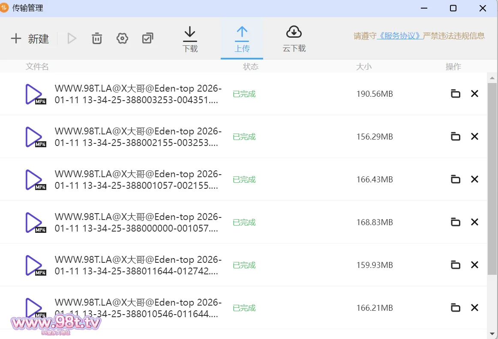Click the trash delete icon in the toolbar
The width and height of the screenshot is (498, 339).
97,39
